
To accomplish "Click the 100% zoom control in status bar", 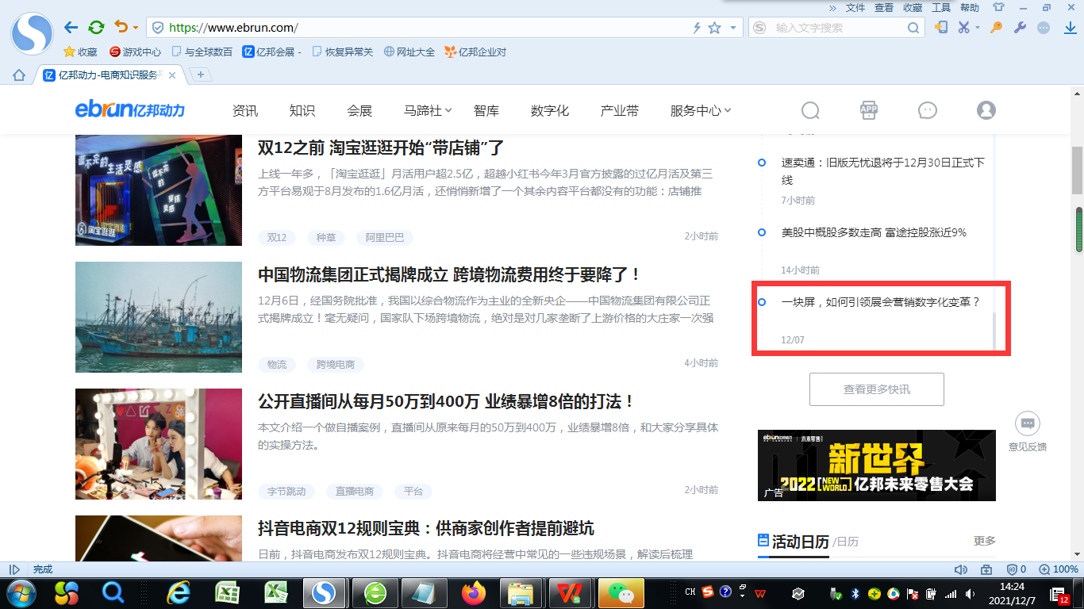I will [x=1059, y=569].
